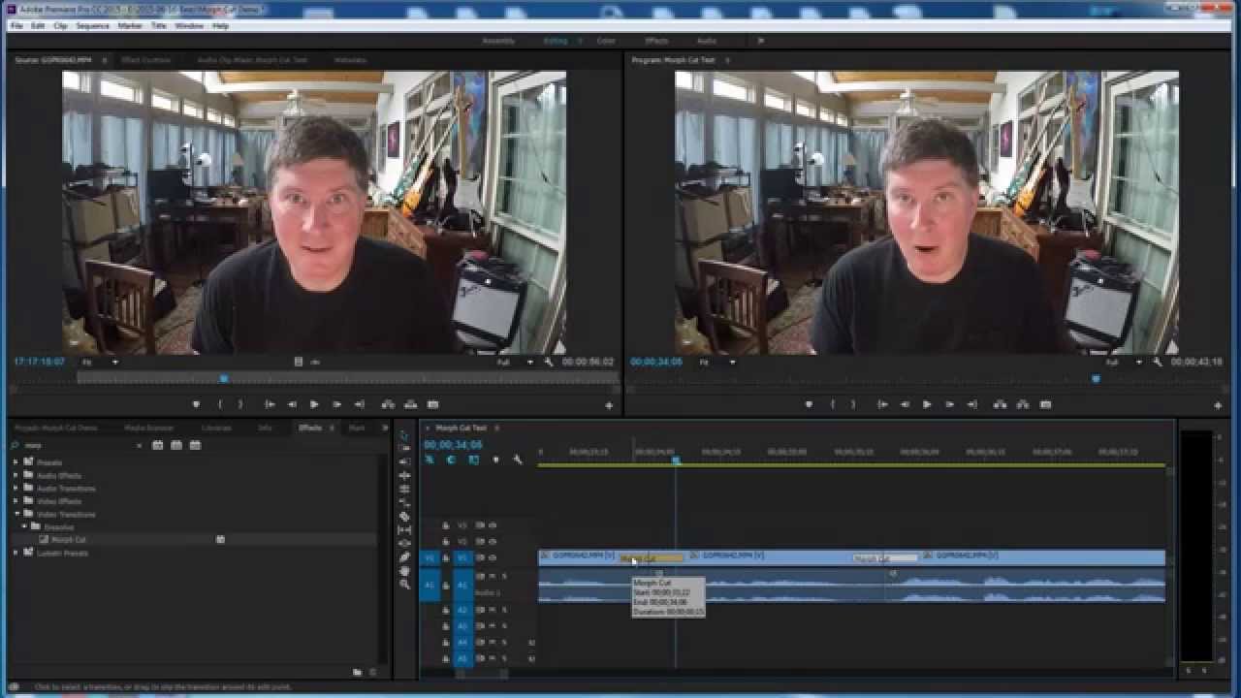The height and width of the screenshot is (698, 1241).
Task: Expand the Video Effects folder
Action: 16,501
